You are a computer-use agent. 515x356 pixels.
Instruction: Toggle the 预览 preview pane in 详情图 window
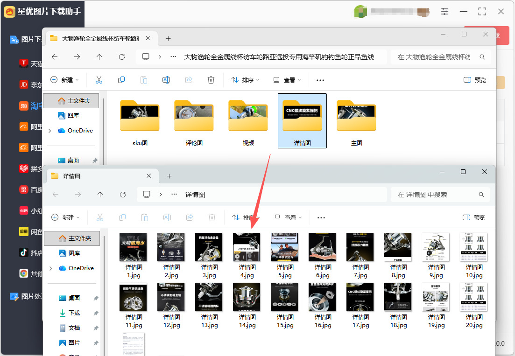[474, 217]
